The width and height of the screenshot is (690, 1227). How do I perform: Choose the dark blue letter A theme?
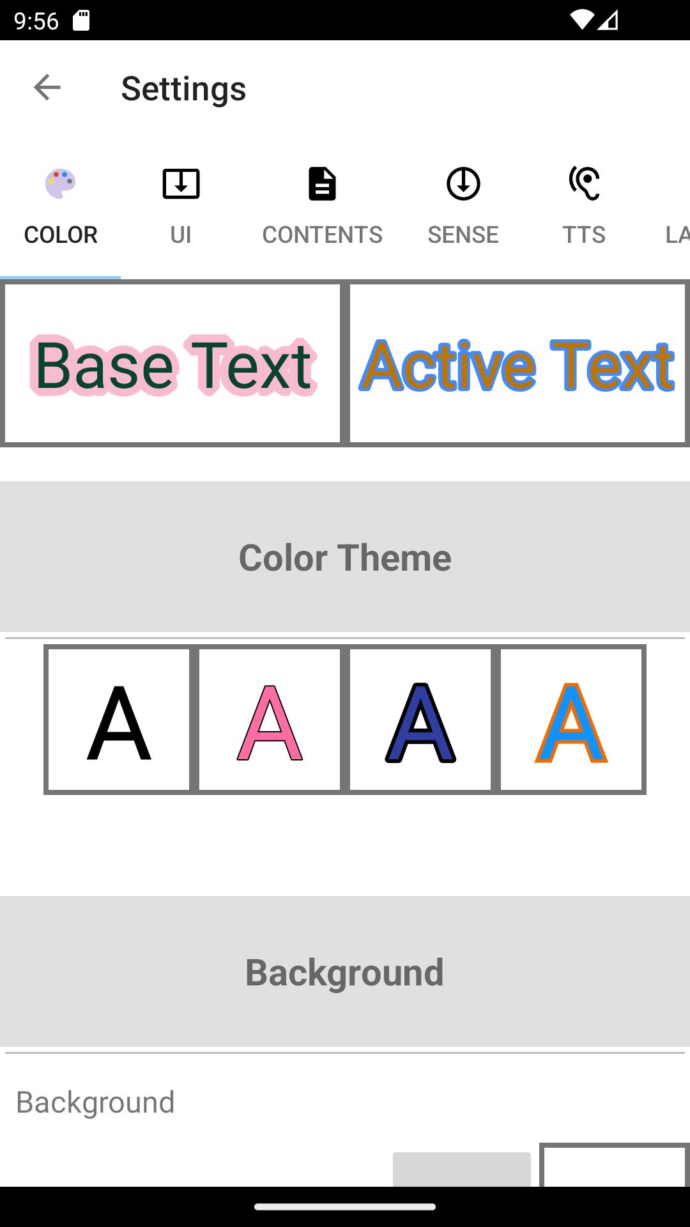click(420, 720)
